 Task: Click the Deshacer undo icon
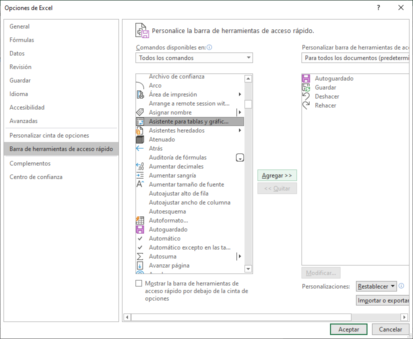point(306,96)
